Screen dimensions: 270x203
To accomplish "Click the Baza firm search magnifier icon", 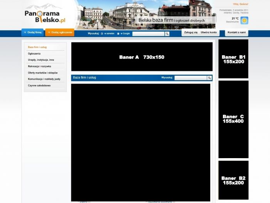I will click(x=209, y=78).
